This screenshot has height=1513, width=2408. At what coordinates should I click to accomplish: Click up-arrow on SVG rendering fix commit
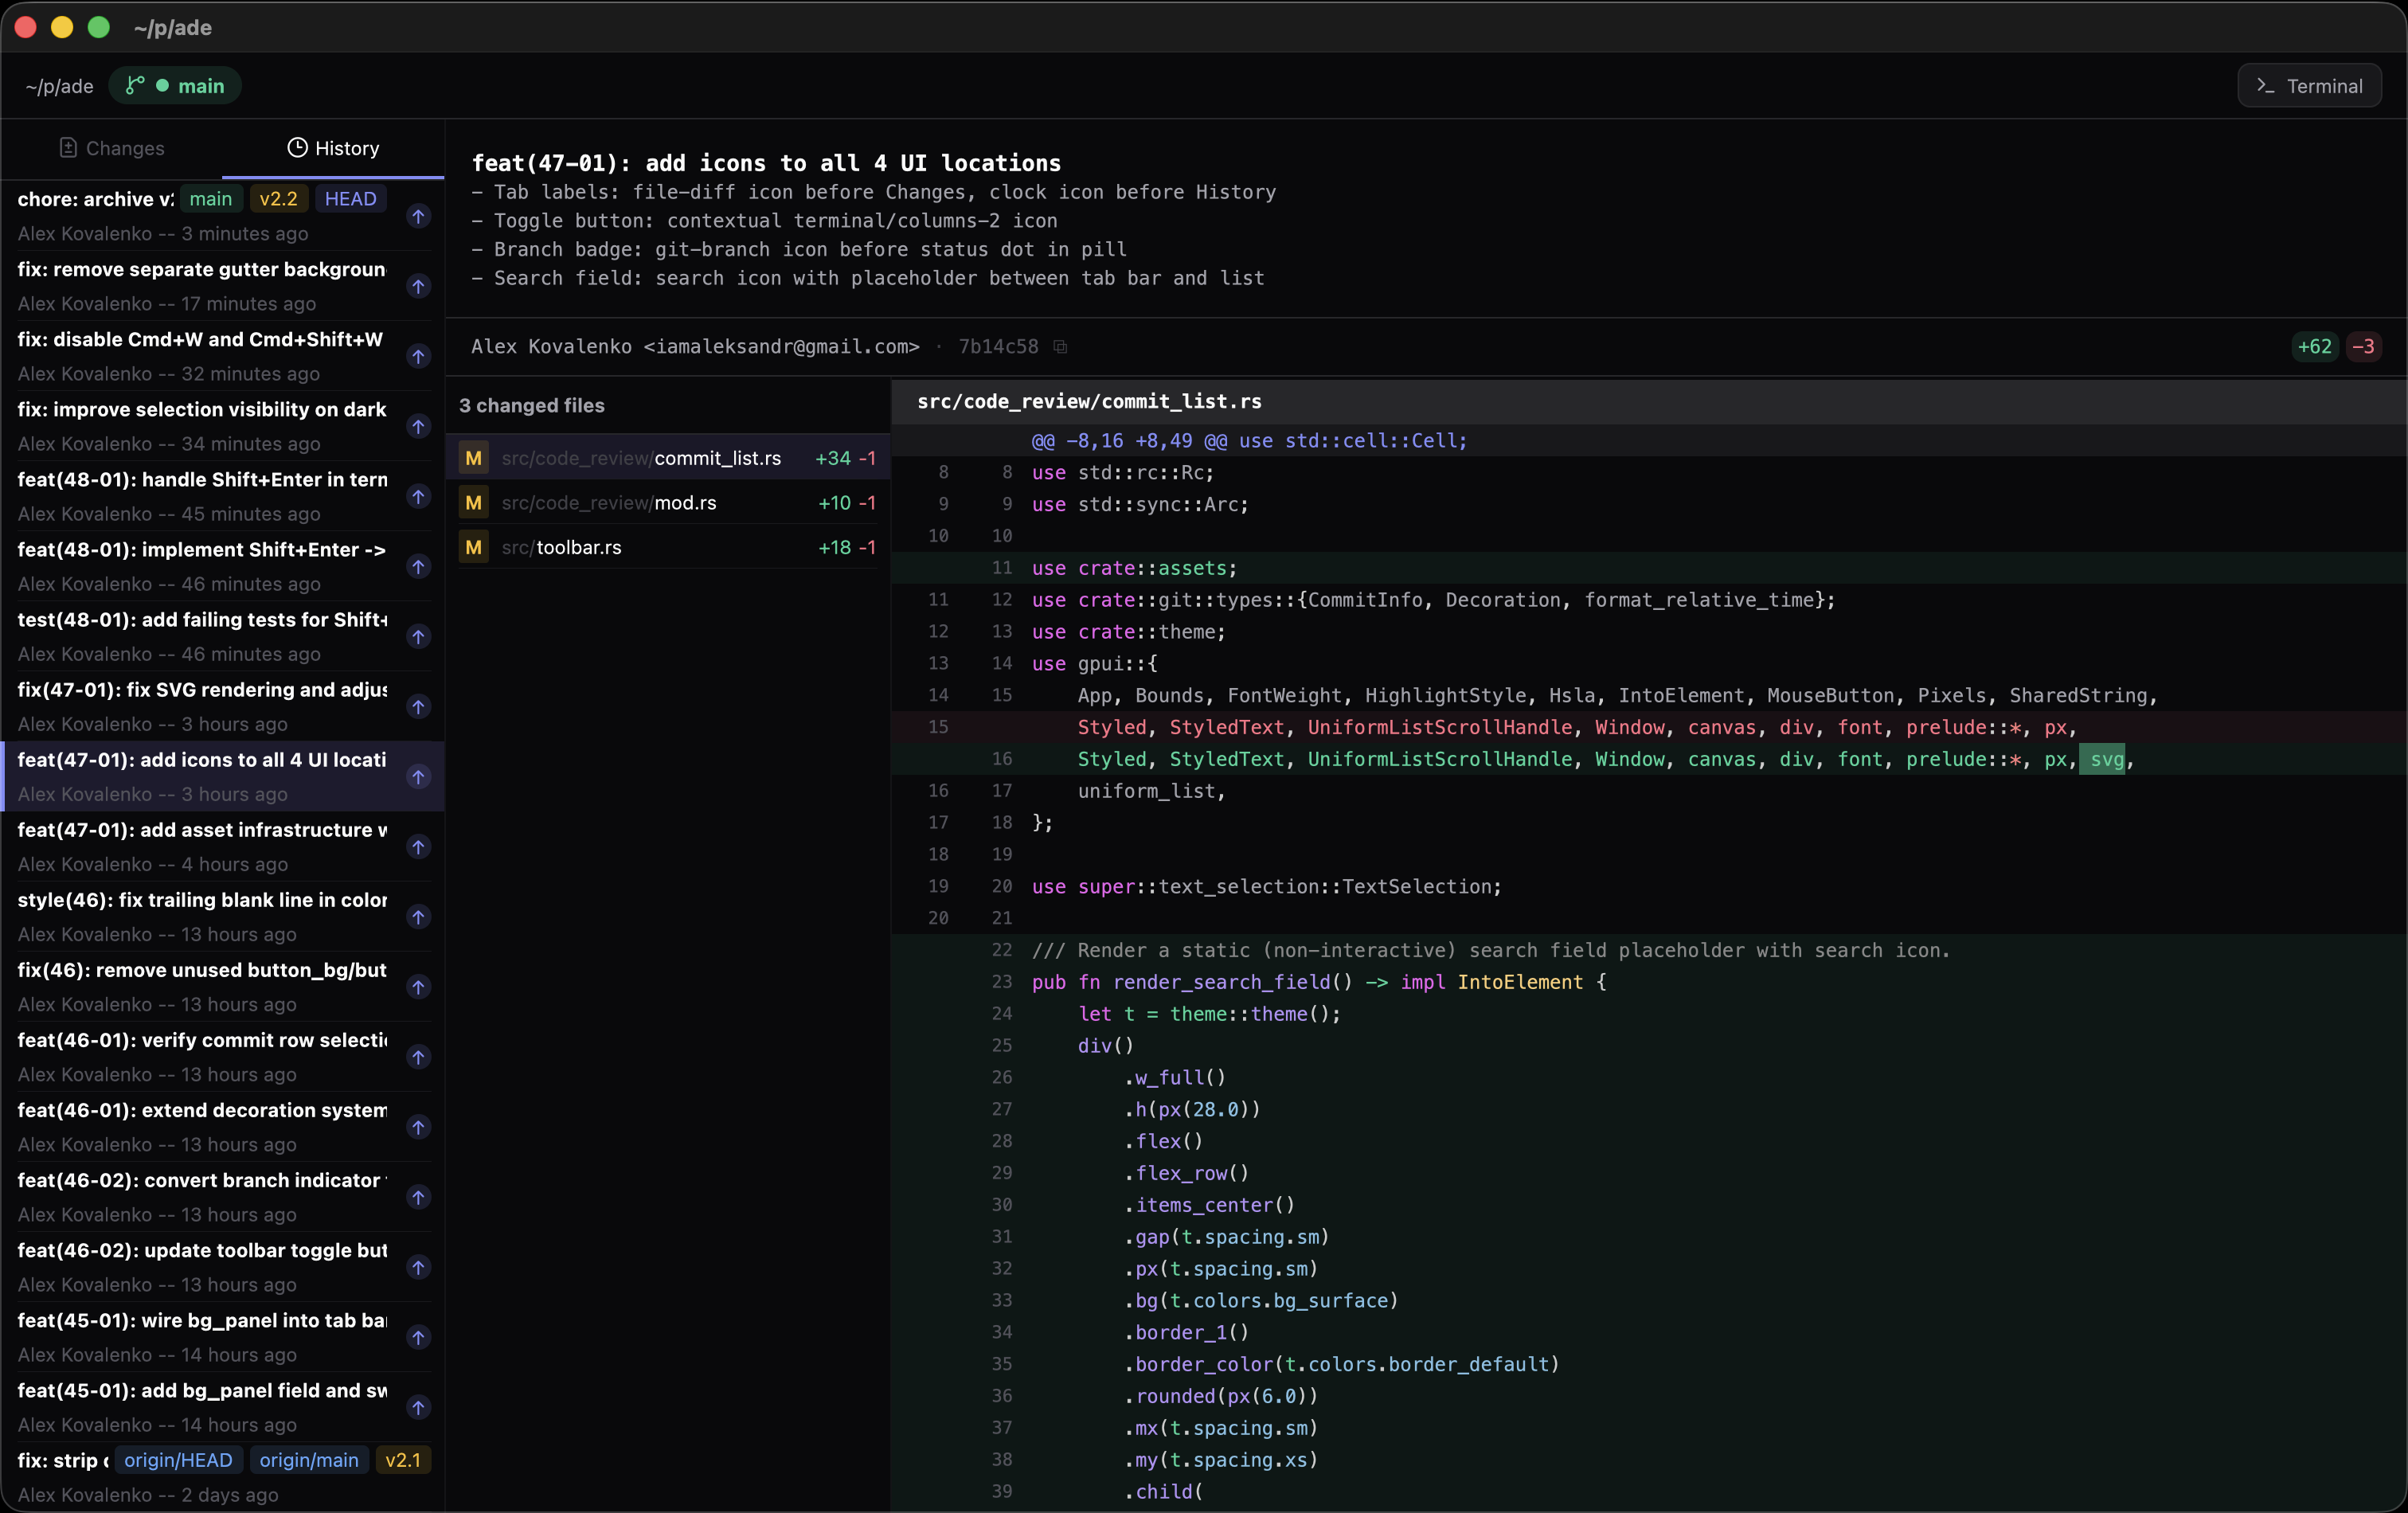pyautogui.click(x=419, y=707)
